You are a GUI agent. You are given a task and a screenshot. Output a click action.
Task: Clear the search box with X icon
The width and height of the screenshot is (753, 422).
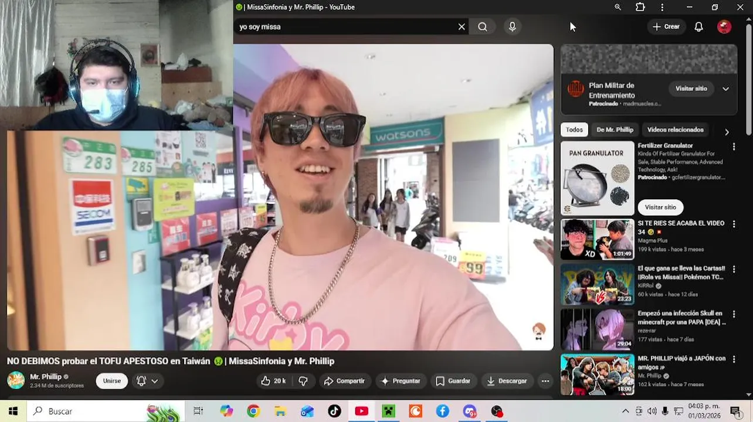[462, 27]
